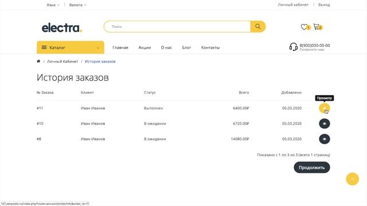The width and height of the screenshot is (367, 206).
Task: Click order number #11 cell
Action: pos(40,108)
